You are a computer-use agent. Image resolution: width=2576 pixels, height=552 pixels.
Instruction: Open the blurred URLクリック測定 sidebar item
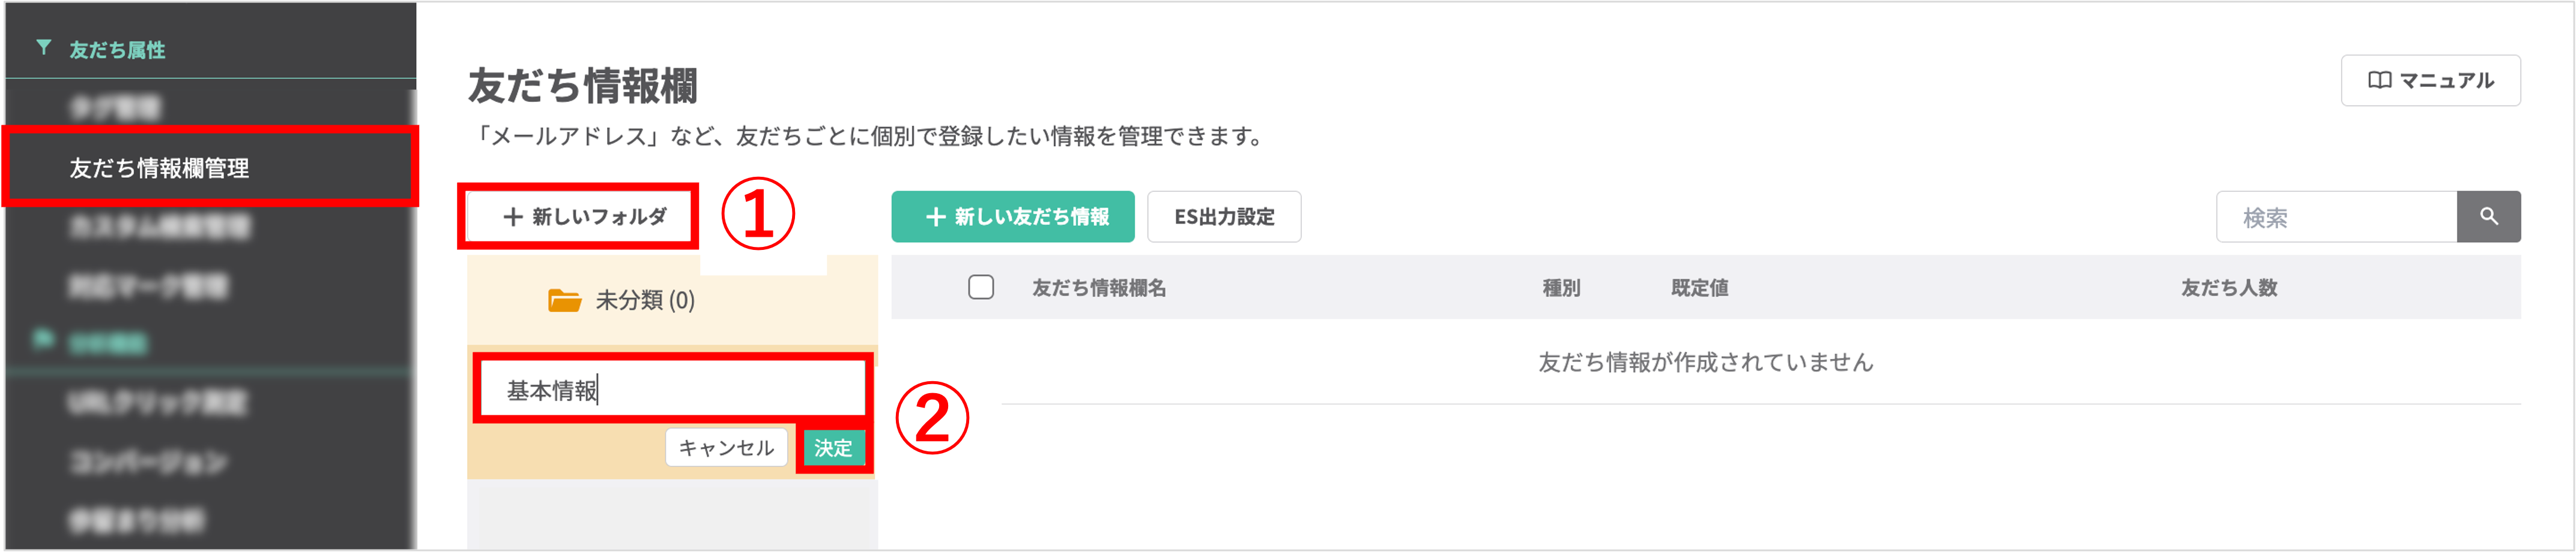(x=157, y=402)
